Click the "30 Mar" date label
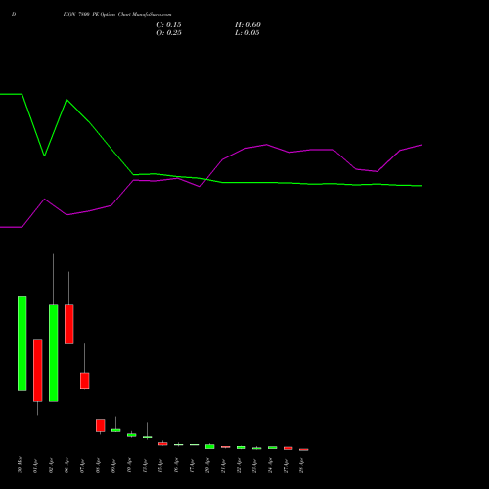 20,465
